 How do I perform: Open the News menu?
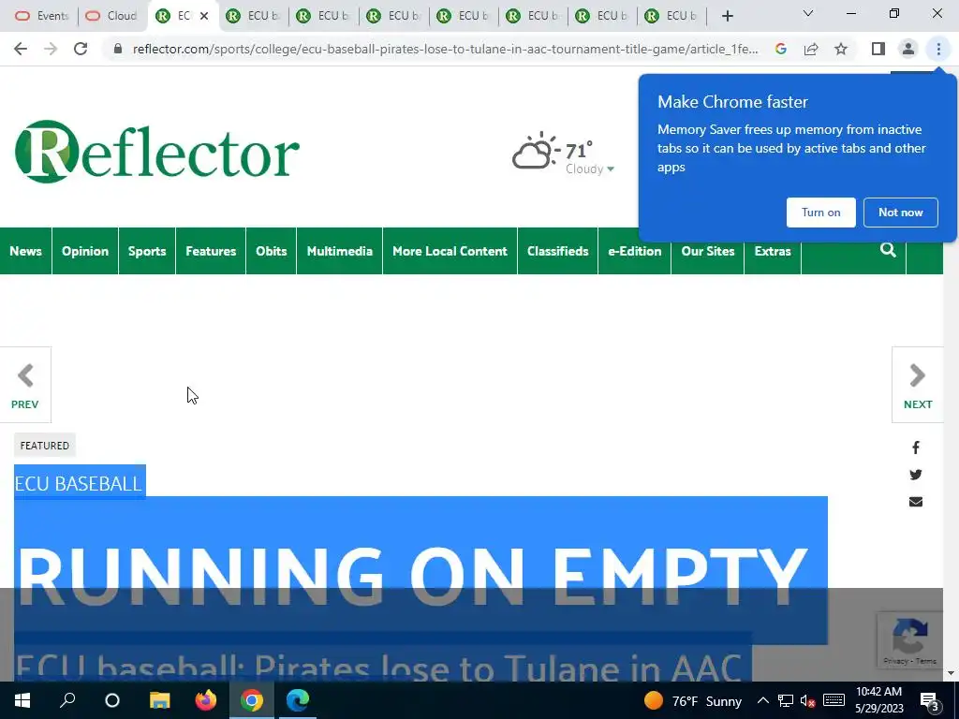25,251
